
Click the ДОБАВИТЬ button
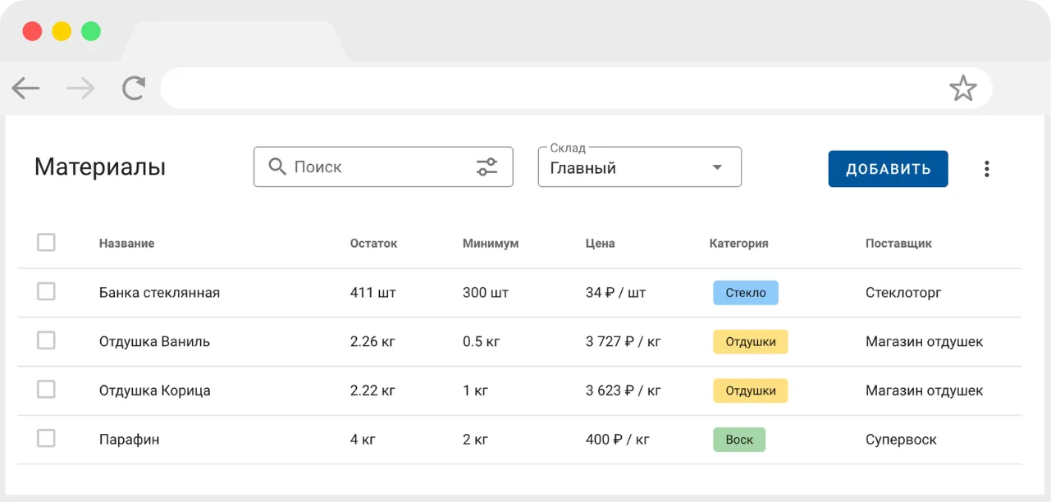click(x=888, y=169)
